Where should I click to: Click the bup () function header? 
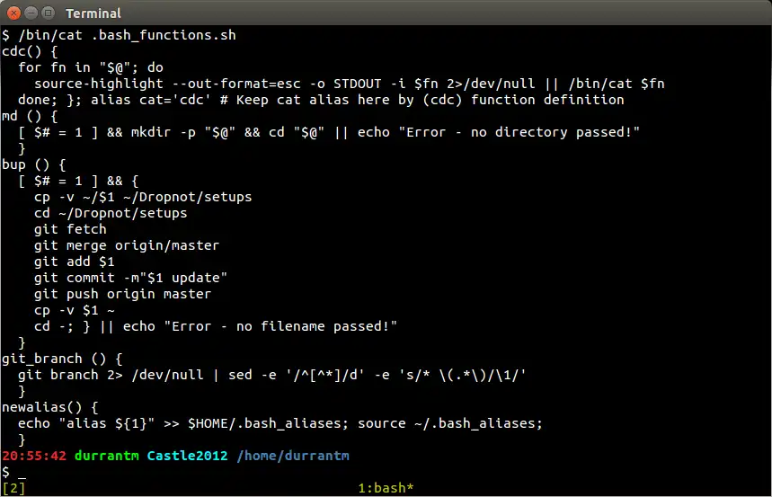pos(33,164)
